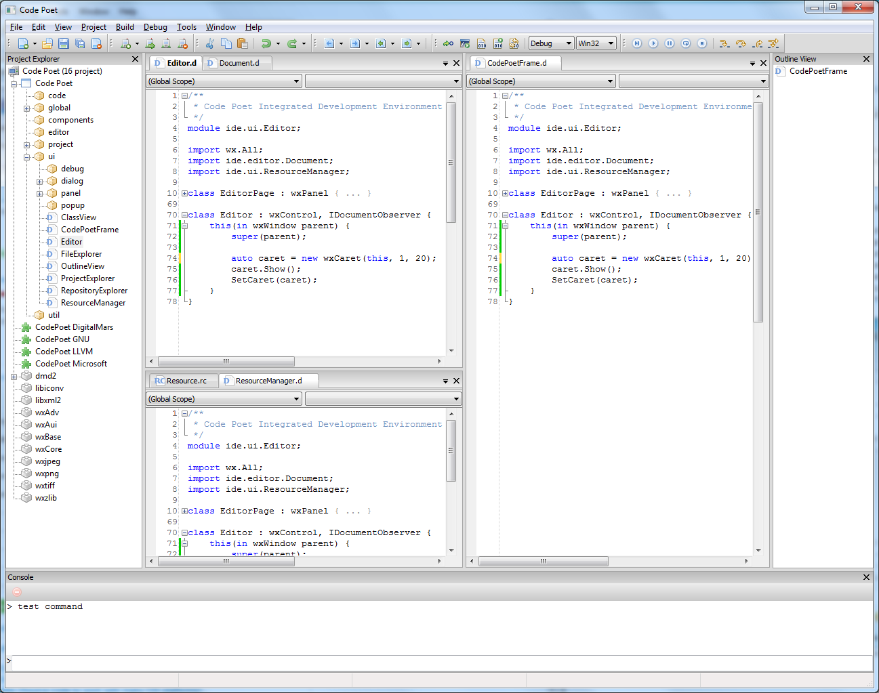Screen dimensions: 879x693
Task: Click the red clear icon in Console
Action: coord(17,592)
